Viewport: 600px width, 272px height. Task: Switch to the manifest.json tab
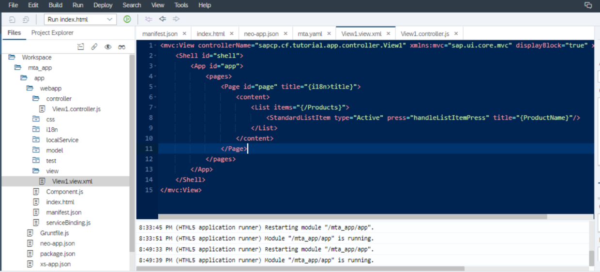[x=160, y=34]
